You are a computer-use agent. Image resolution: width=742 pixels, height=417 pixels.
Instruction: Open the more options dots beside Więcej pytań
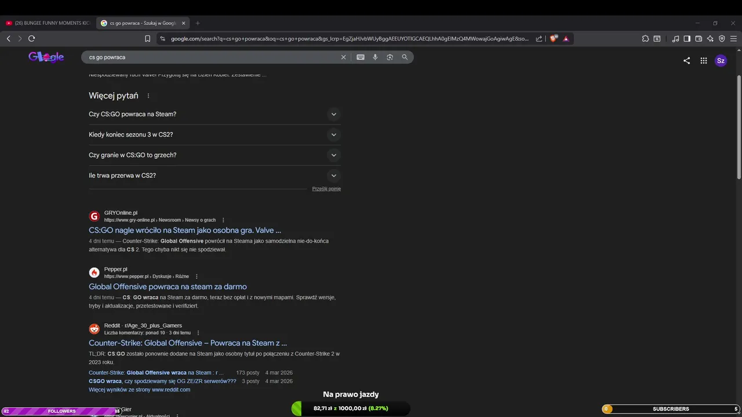point(148,96)
